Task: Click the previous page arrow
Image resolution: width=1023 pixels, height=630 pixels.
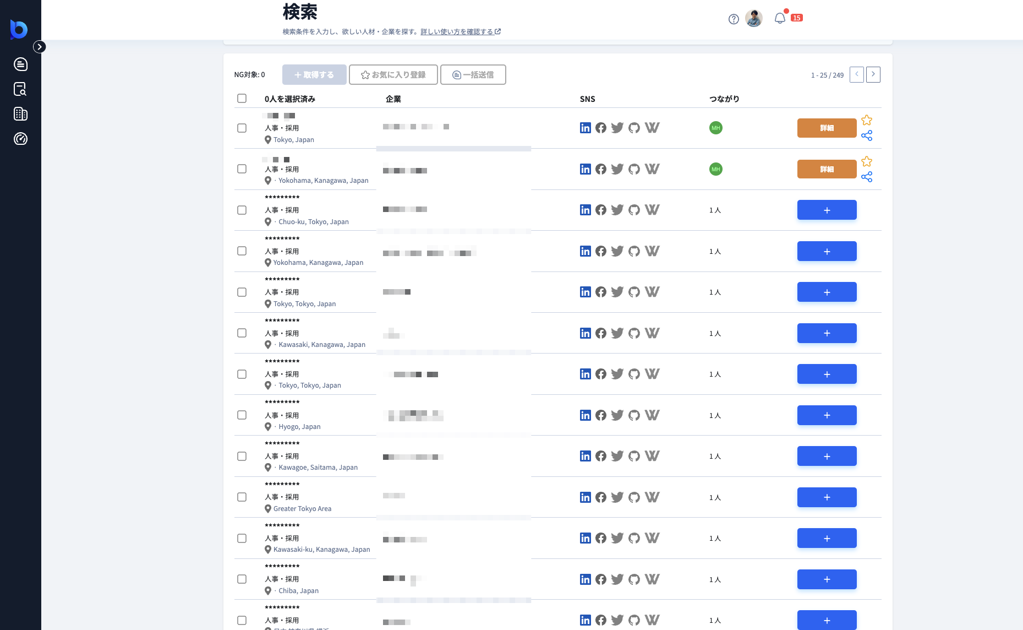Action: coord(856,74)
